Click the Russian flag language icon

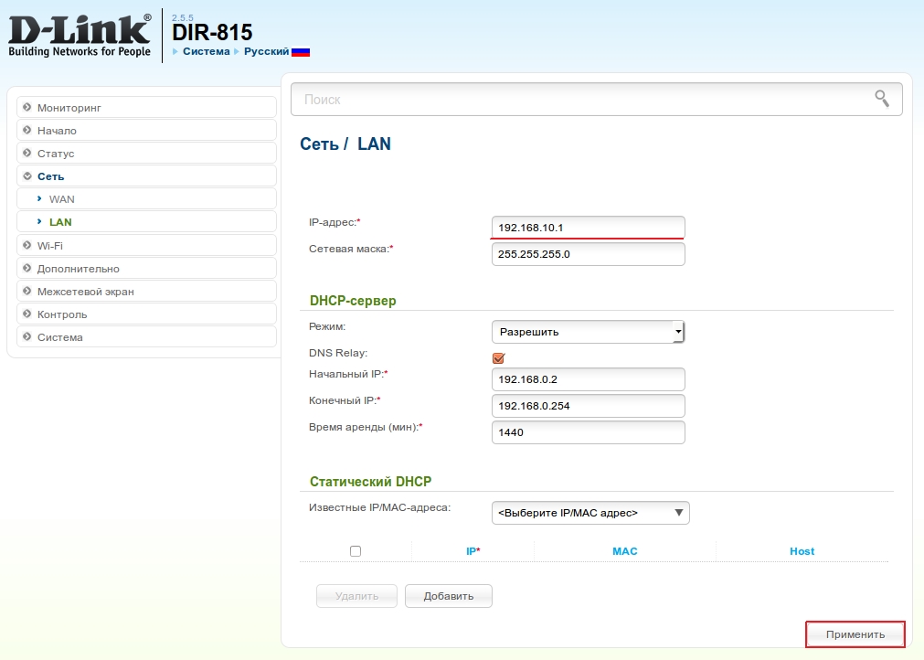301,52
